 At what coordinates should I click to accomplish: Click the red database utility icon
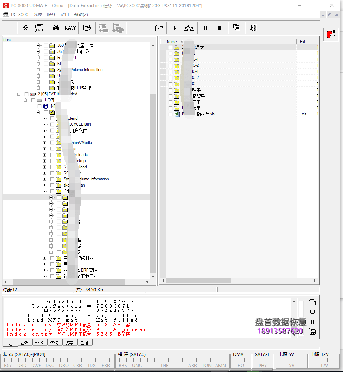click(331, 35)
